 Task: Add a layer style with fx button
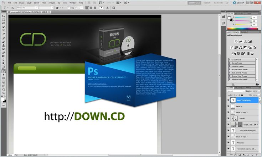point(236,155)
